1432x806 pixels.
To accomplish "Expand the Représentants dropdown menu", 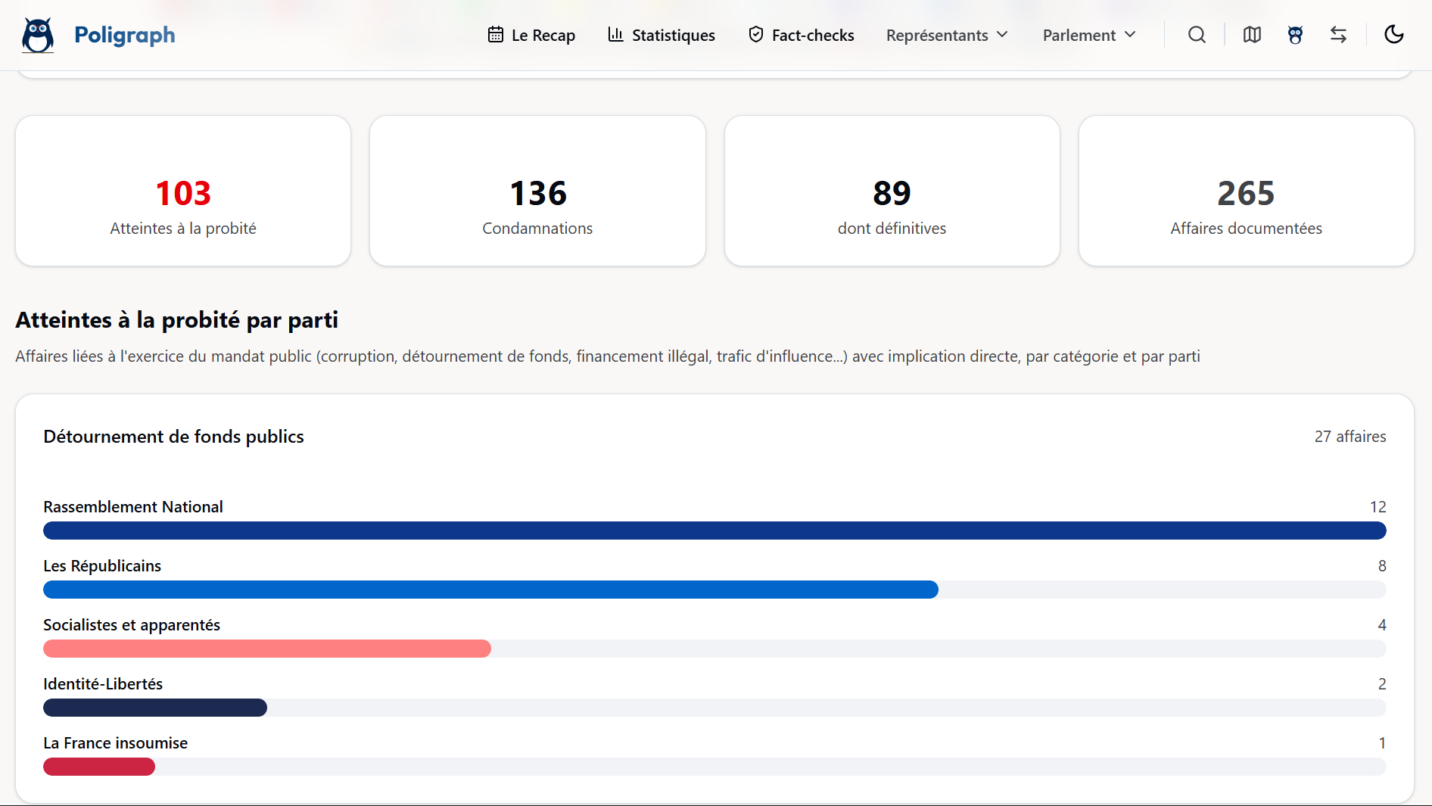I will pyautogui.click(x=946, y=35).
